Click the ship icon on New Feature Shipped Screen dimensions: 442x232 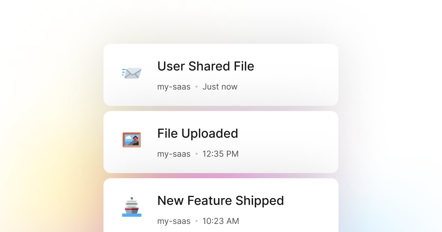(131, 207)
